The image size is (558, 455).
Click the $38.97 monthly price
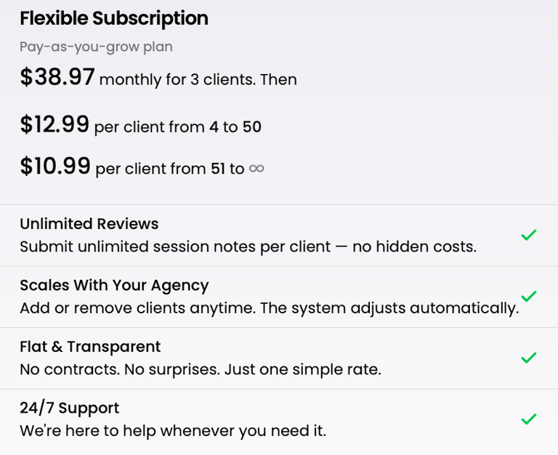coord(57,77)
